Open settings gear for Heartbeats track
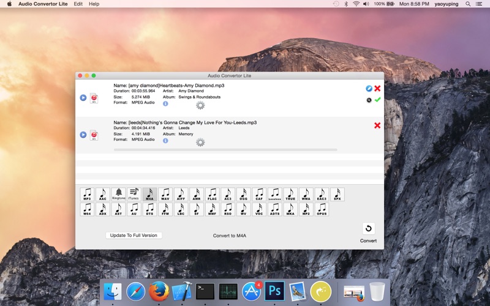490x306 pixels. (200, 105)
